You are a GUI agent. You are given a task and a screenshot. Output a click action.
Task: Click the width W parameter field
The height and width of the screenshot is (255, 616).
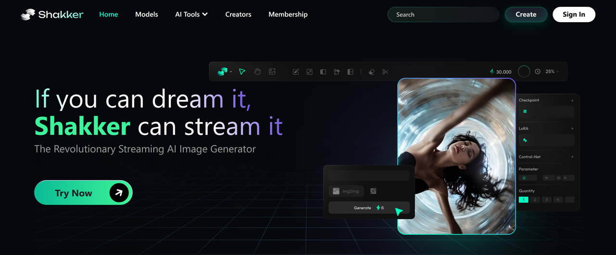549,178
